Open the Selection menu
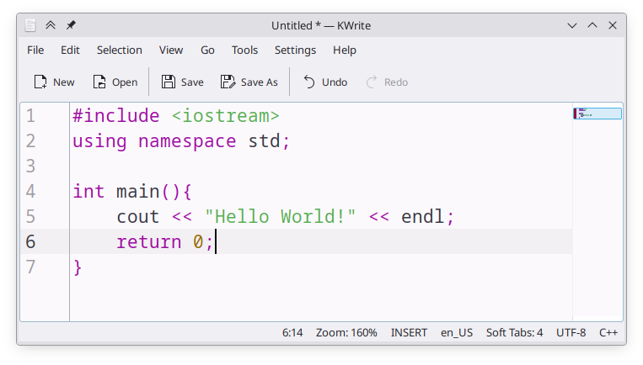 (x=120, y=50)
